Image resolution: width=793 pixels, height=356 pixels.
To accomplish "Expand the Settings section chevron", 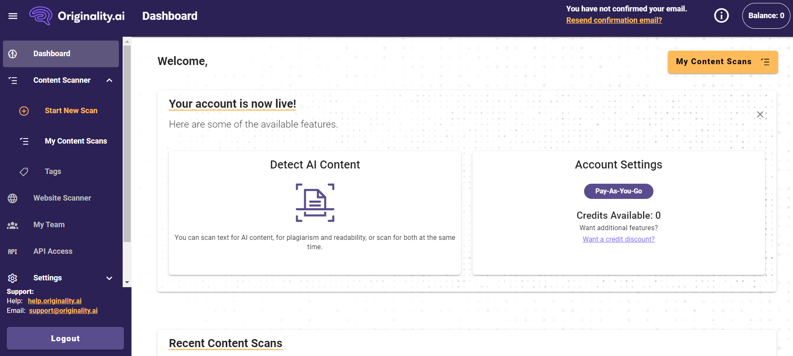I will (110, 278).
